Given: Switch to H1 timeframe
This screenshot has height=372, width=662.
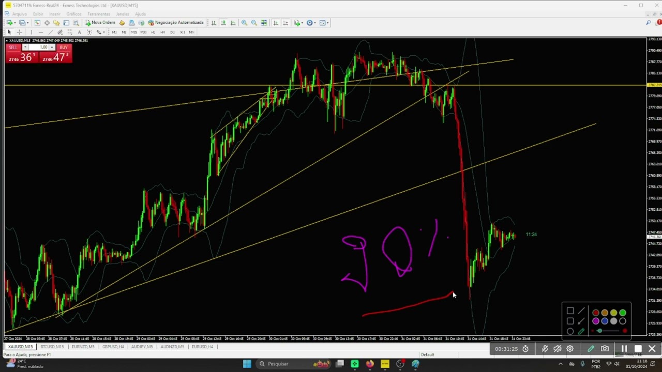Looking at the screenshot, I should point(153,32).
